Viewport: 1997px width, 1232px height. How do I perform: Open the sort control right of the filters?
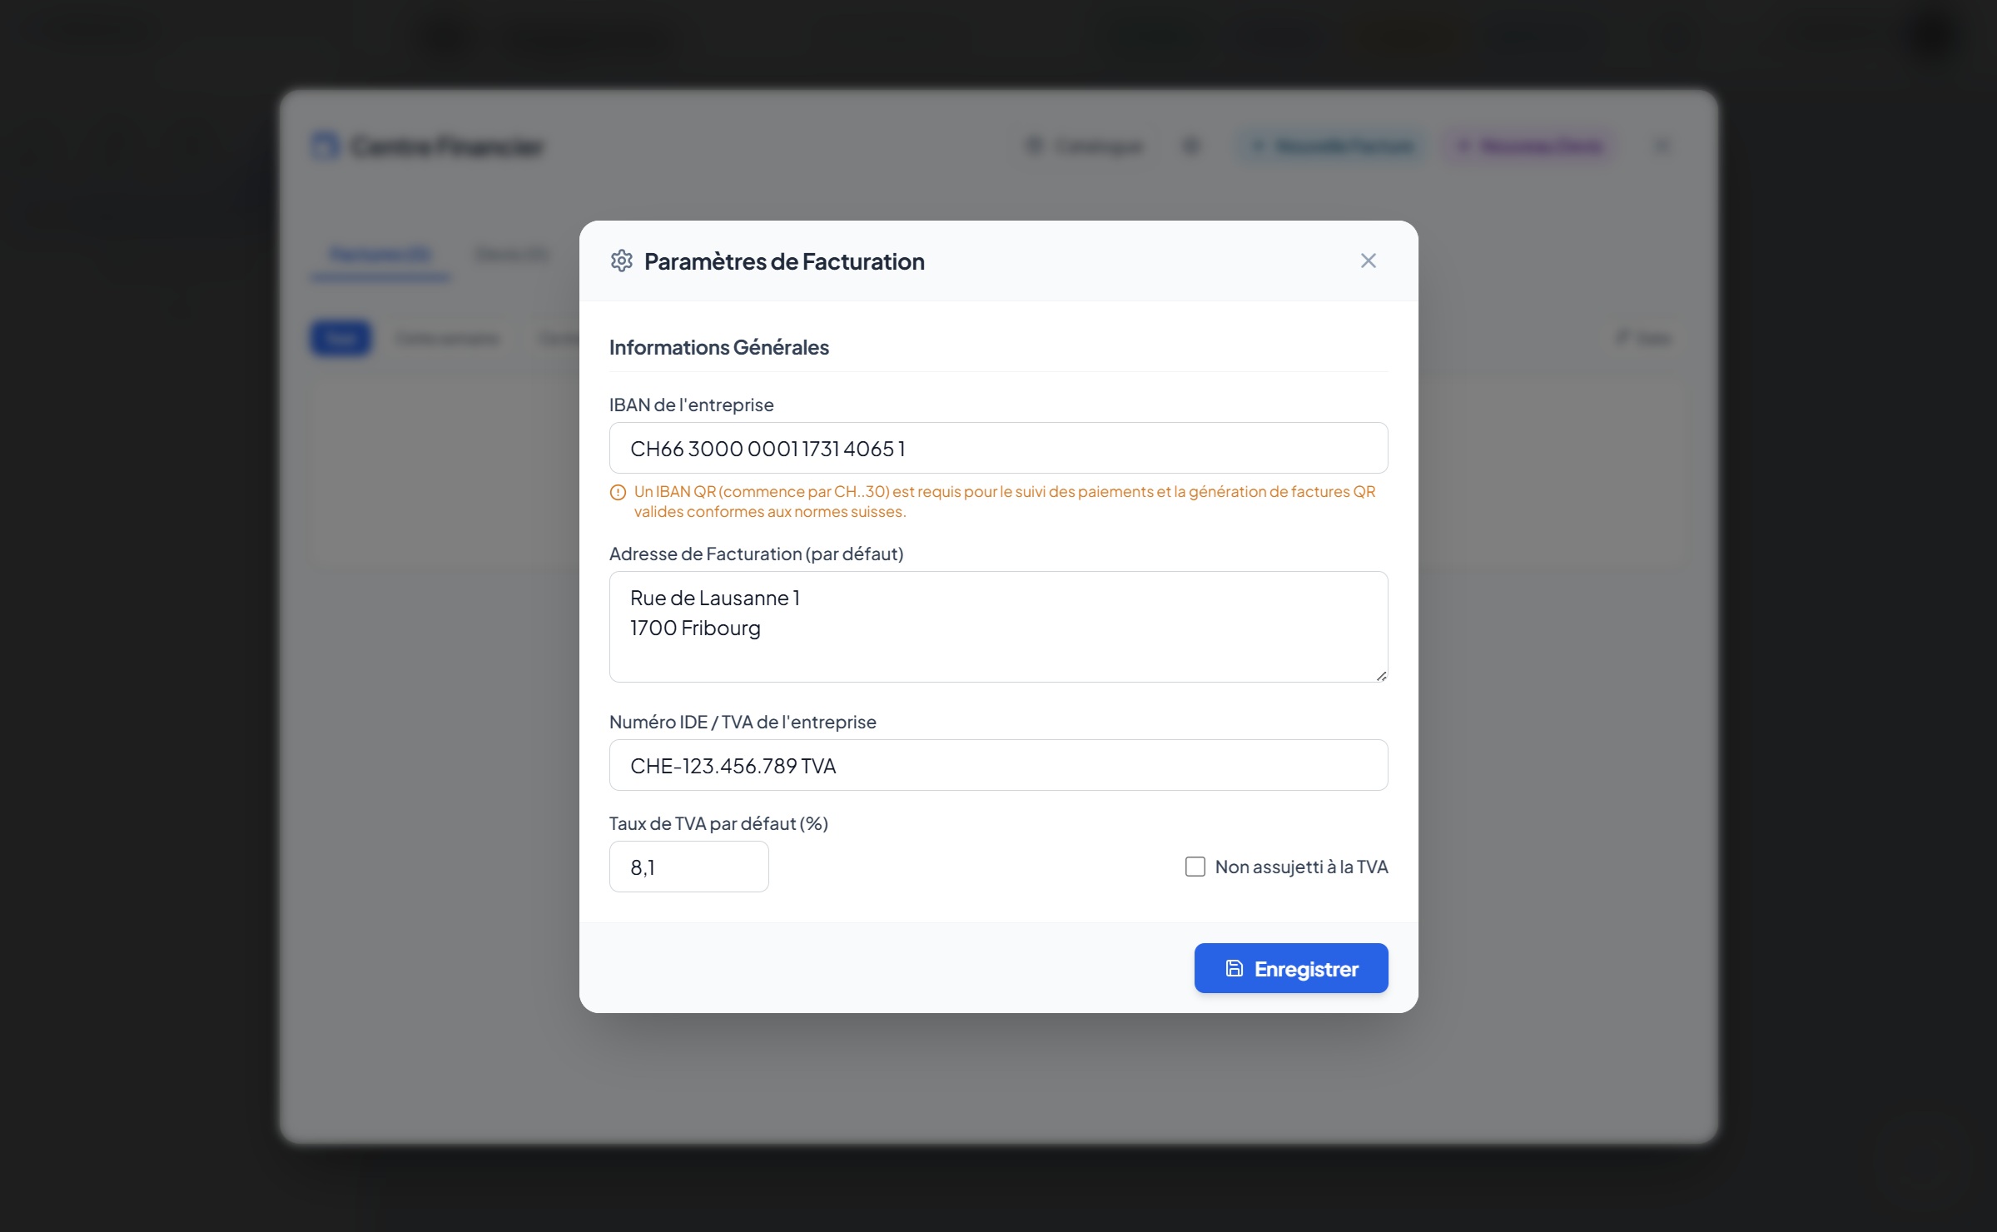(x=1643, y=338)
